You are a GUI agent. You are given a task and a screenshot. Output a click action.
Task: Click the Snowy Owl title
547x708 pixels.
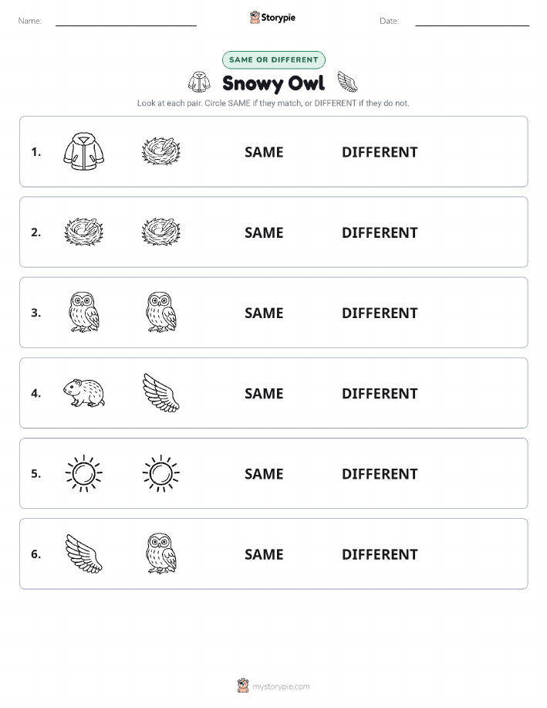(273, 83)
